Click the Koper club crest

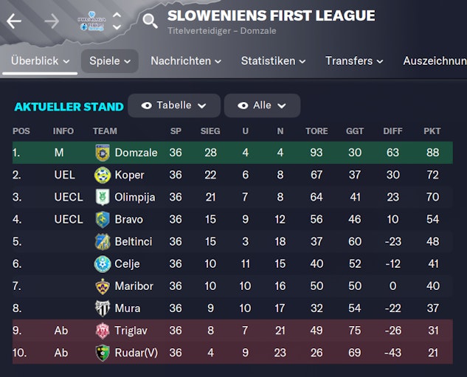[x=103, y=175]
